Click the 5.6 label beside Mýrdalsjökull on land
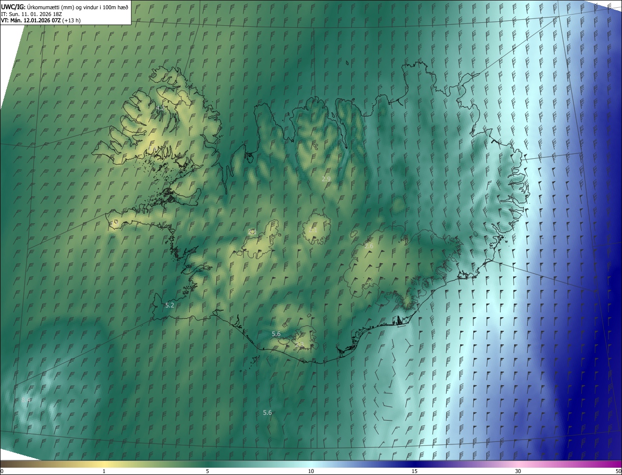The image size is (622, 475). [276, 334]
